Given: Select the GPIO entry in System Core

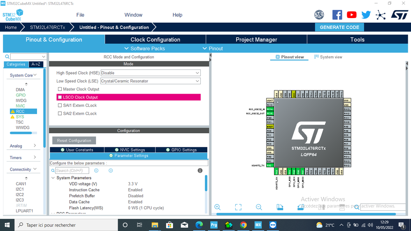Looking at the screenshot, I should (21, 95).
